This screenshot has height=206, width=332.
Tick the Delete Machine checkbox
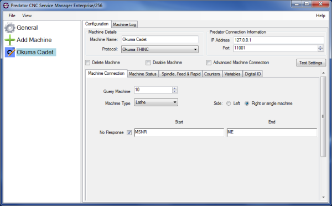click(87, 63)
